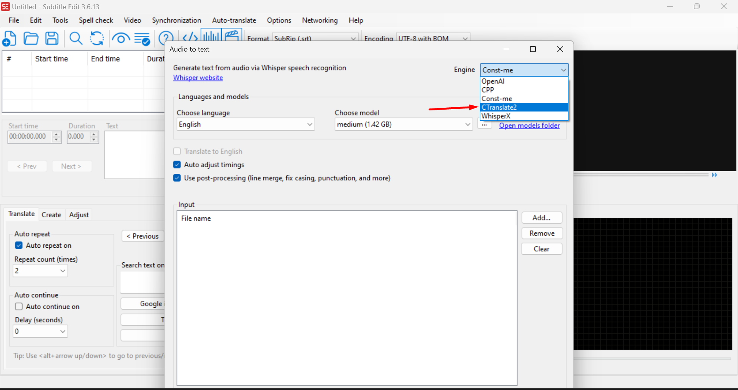This screenshot has height=390, width=738.
Task: Click the < Previous button
Action: pyautogui.click(x=143, y=236)
